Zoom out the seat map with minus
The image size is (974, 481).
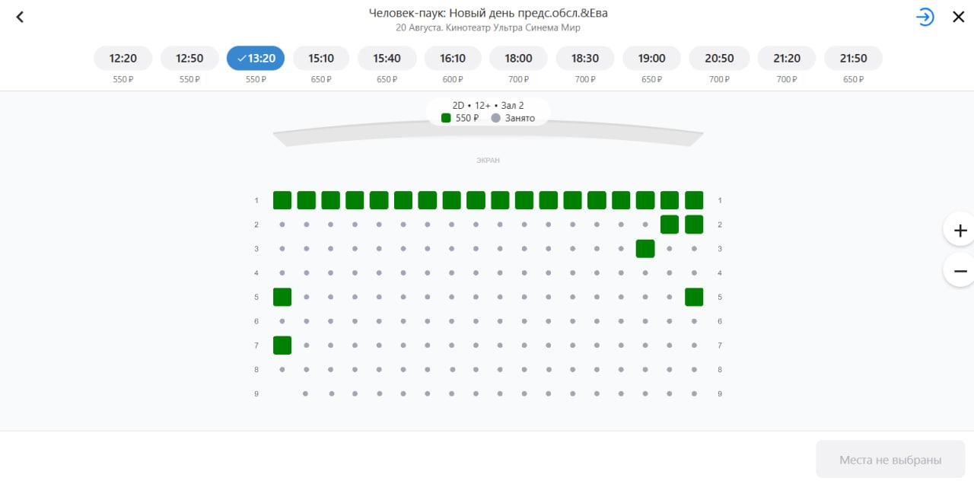click(960, 270)
